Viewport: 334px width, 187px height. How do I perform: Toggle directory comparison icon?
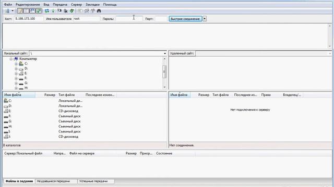click(x=86, y=11)
